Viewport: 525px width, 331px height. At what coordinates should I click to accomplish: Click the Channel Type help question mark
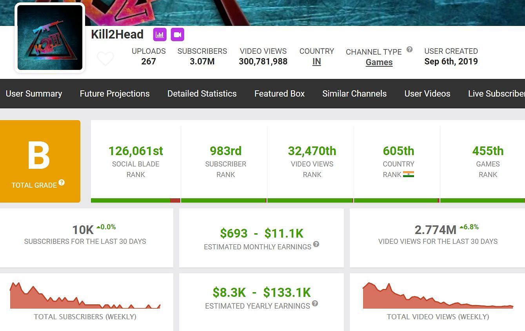409,49
